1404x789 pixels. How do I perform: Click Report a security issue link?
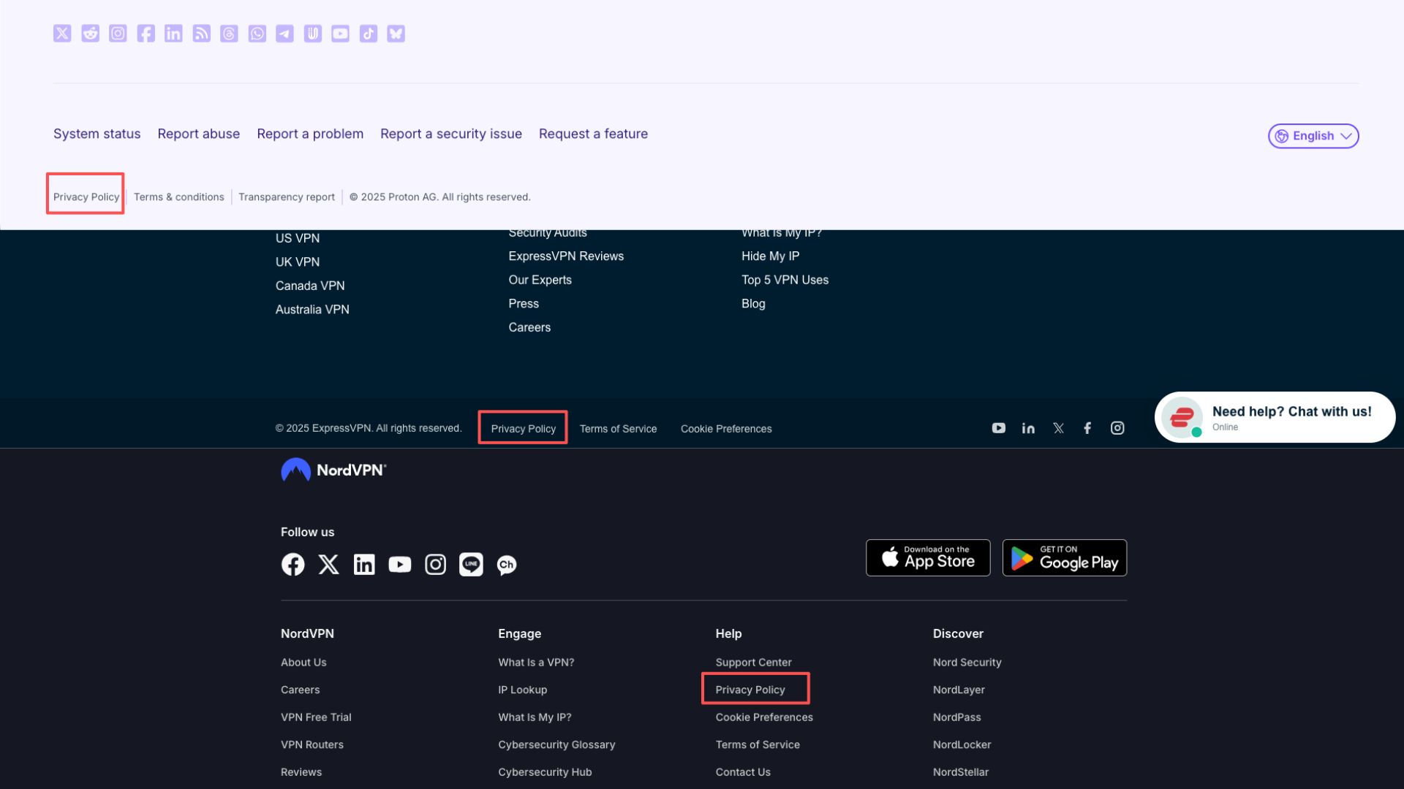(450, 134)
